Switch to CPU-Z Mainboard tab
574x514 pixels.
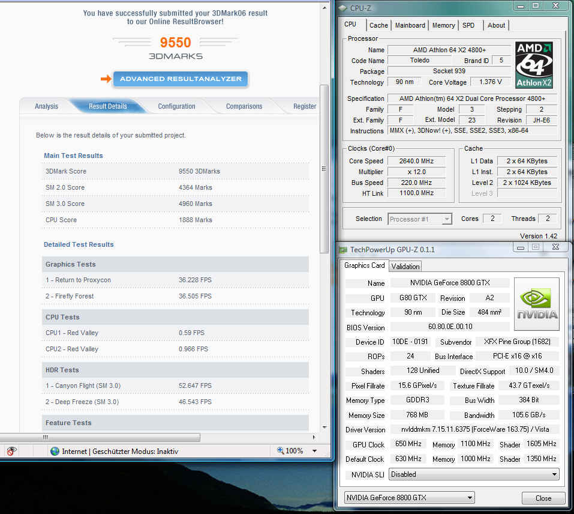[x=410, y=25]
